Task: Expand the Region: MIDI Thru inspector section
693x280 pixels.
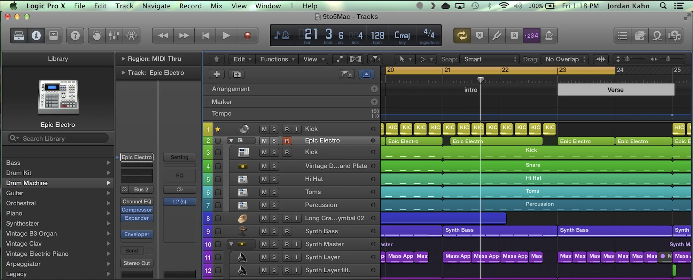Action: [x=123, y=59]
